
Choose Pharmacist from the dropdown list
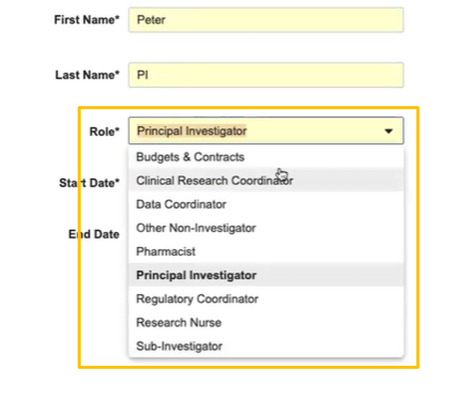(x=166, y=252)
